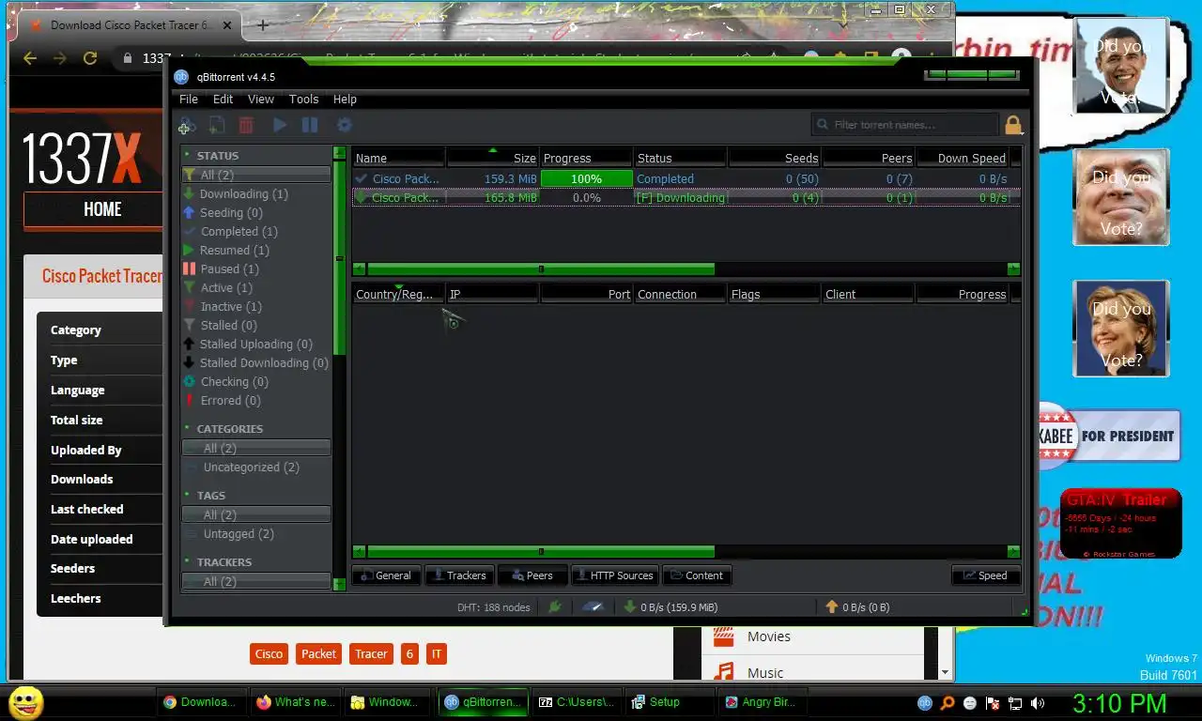
Task: Collapse the TAGS section header
Action: pyautogui.click(x=210, y=496)
